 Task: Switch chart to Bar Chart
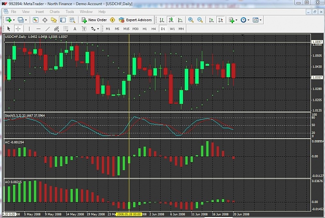[x=162, y=20]
